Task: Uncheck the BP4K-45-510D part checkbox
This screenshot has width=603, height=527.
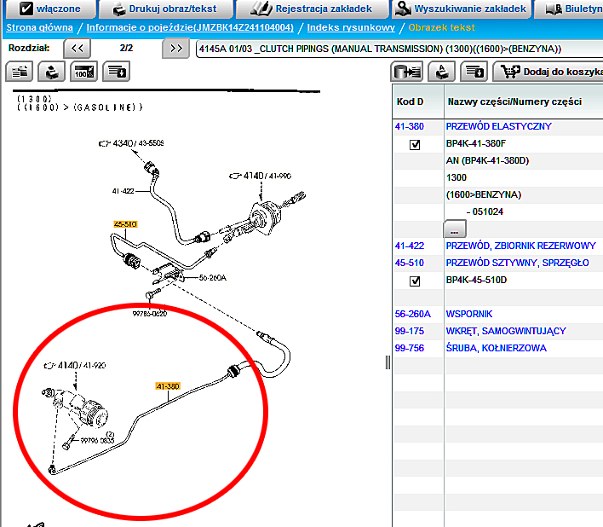Action: point(415,281)
